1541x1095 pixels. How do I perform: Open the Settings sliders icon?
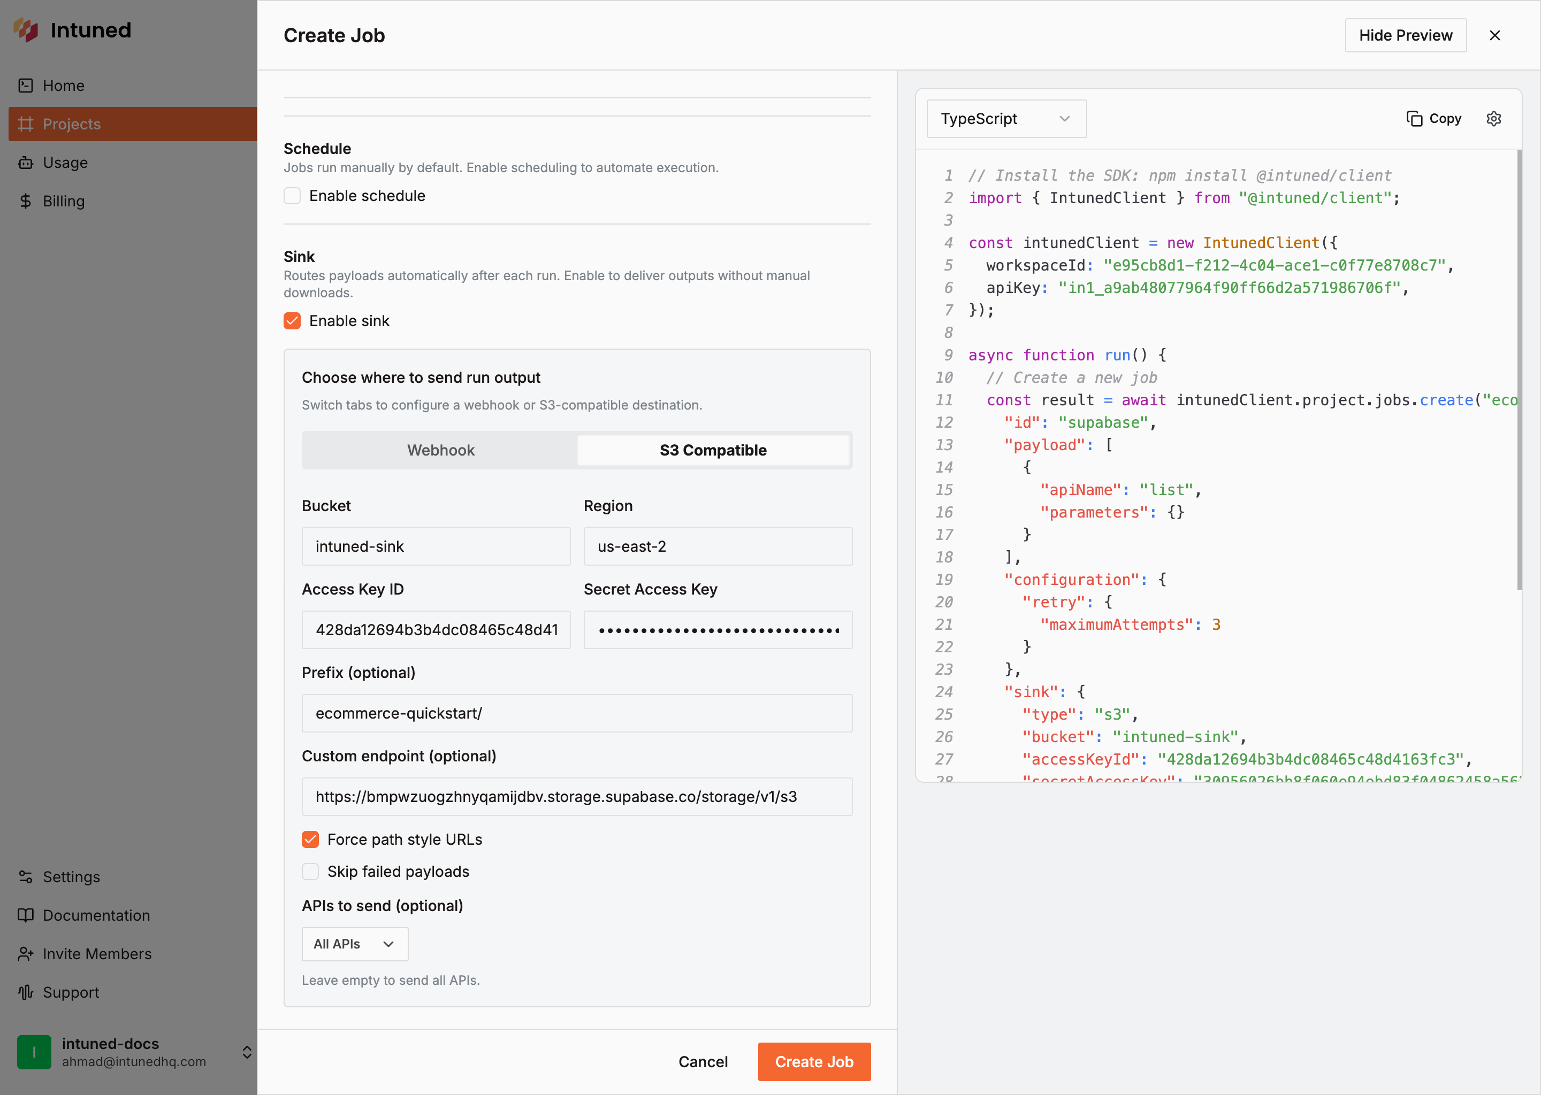[x=26, y=876]
